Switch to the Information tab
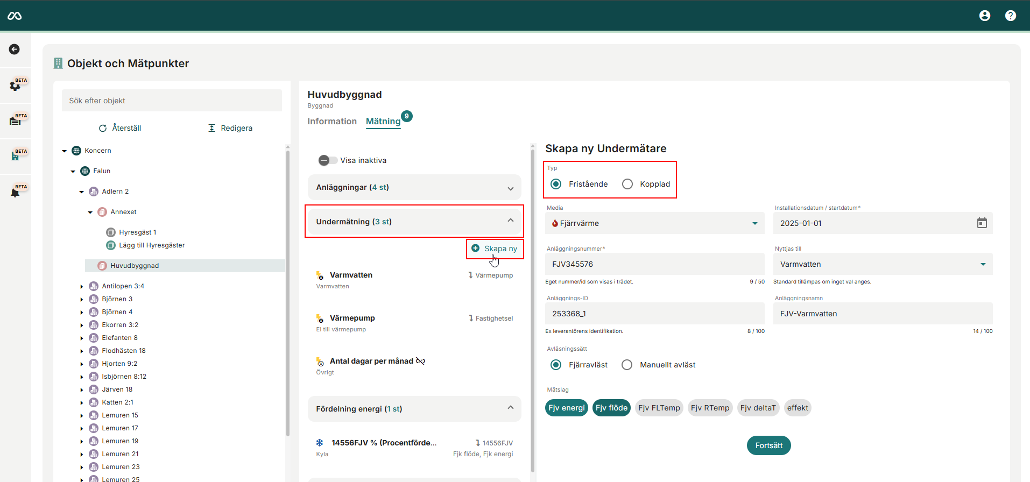The width and height of the screenshot is (1030, 482). click(332, 122)
